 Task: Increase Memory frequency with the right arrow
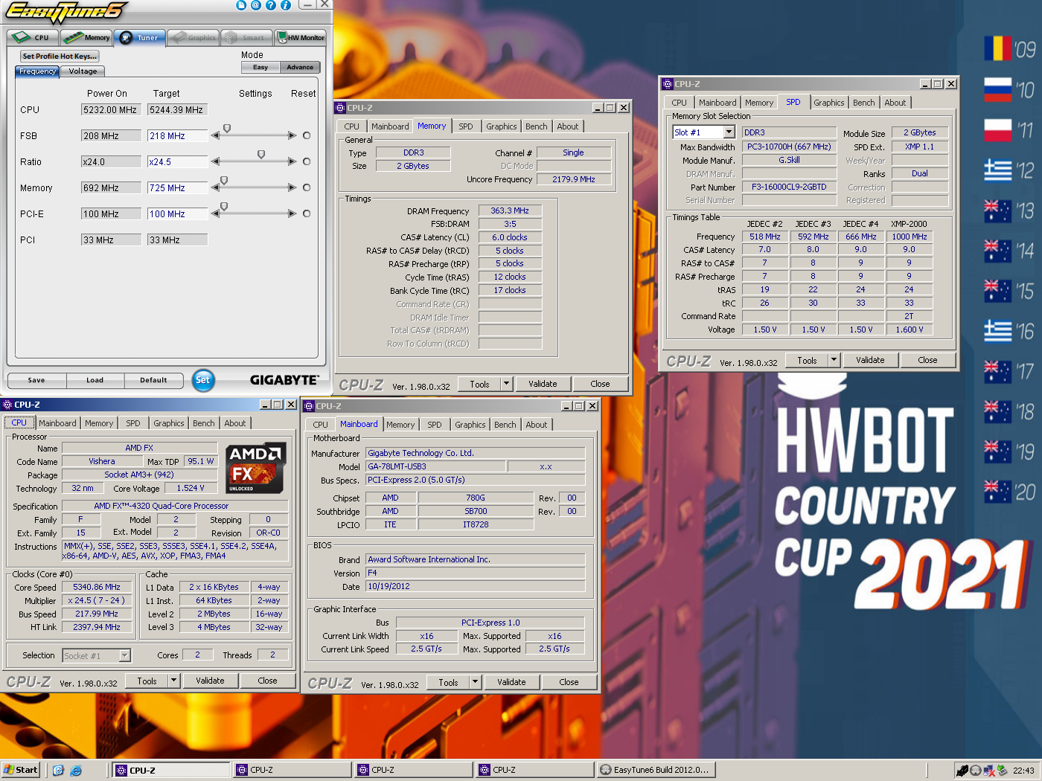[x=292, y=187]
